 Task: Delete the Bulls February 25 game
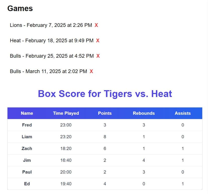(x=98, y=56)
